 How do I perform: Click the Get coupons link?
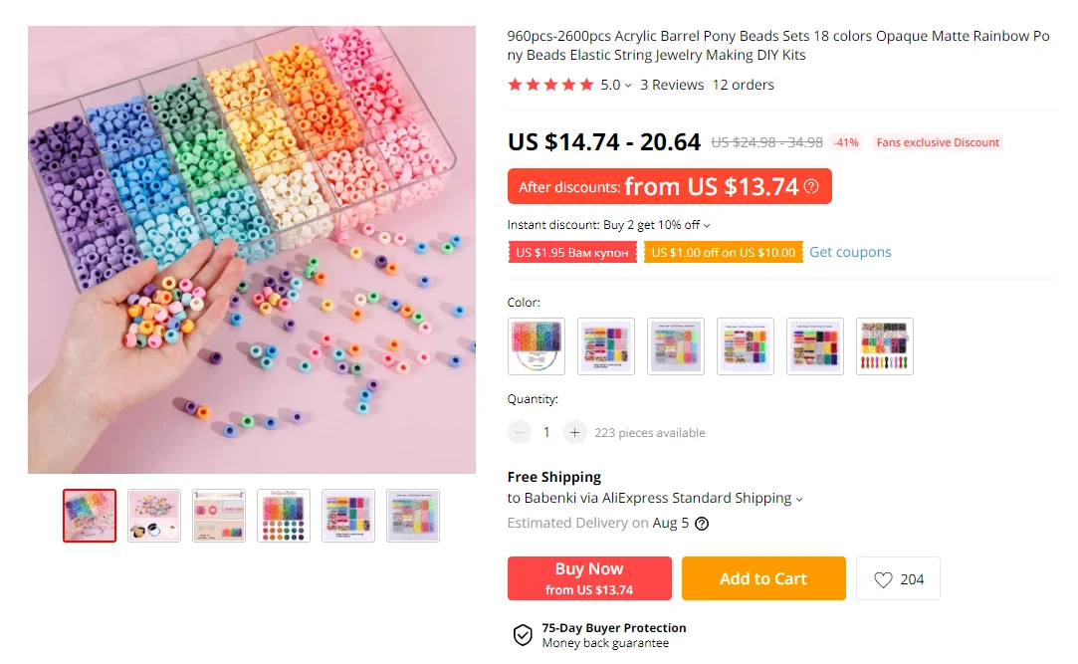point(850,252)
